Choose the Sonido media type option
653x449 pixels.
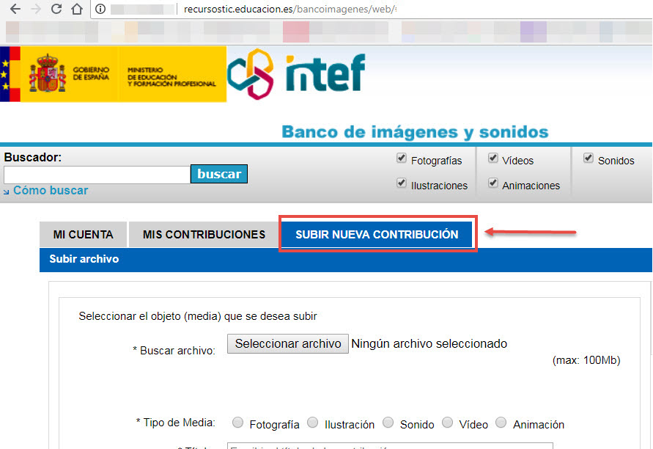388,423
